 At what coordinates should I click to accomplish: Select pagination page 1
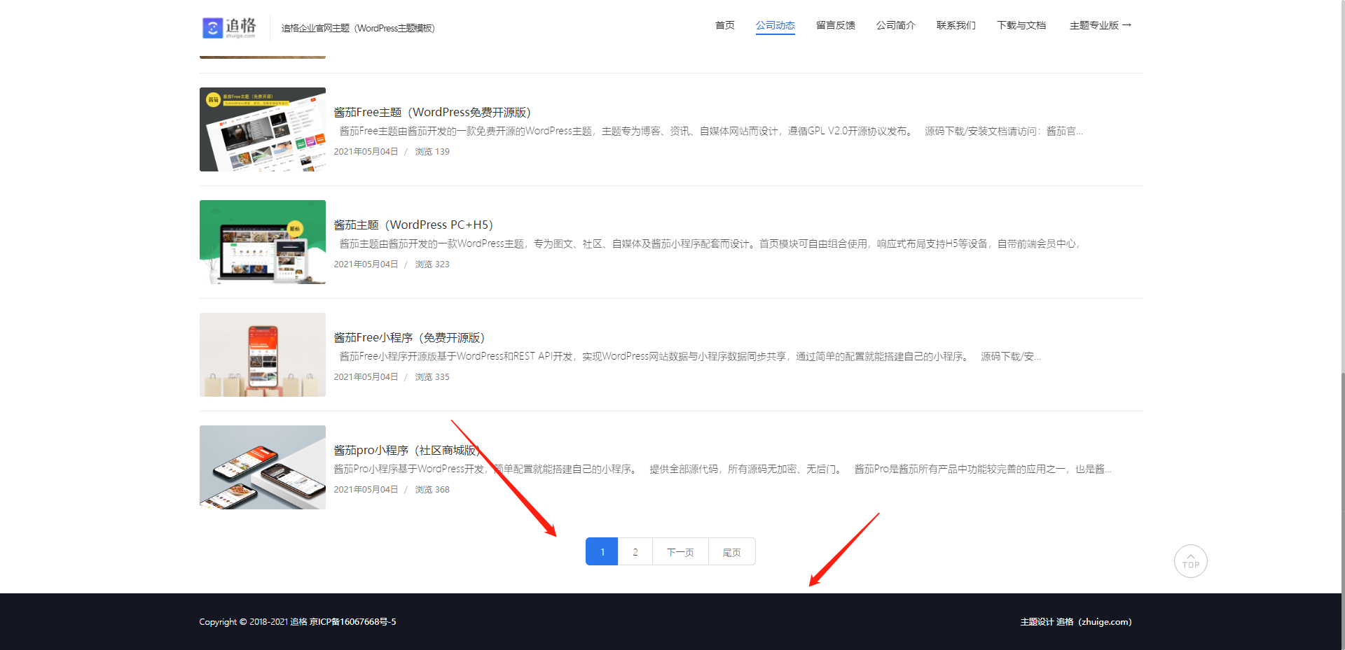coord(602,551)
